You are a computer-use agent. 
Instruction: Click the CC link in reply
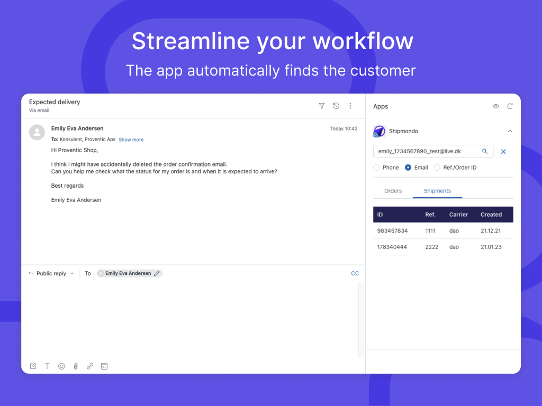(x=355, y=273)
